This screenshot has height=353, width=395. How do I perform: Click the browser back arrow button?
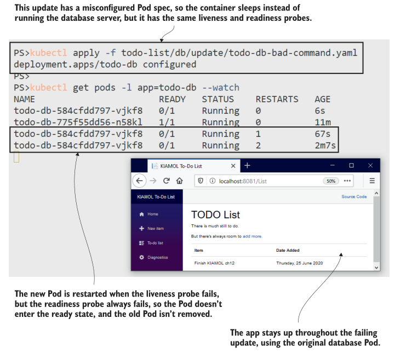(x=139, y=181)
